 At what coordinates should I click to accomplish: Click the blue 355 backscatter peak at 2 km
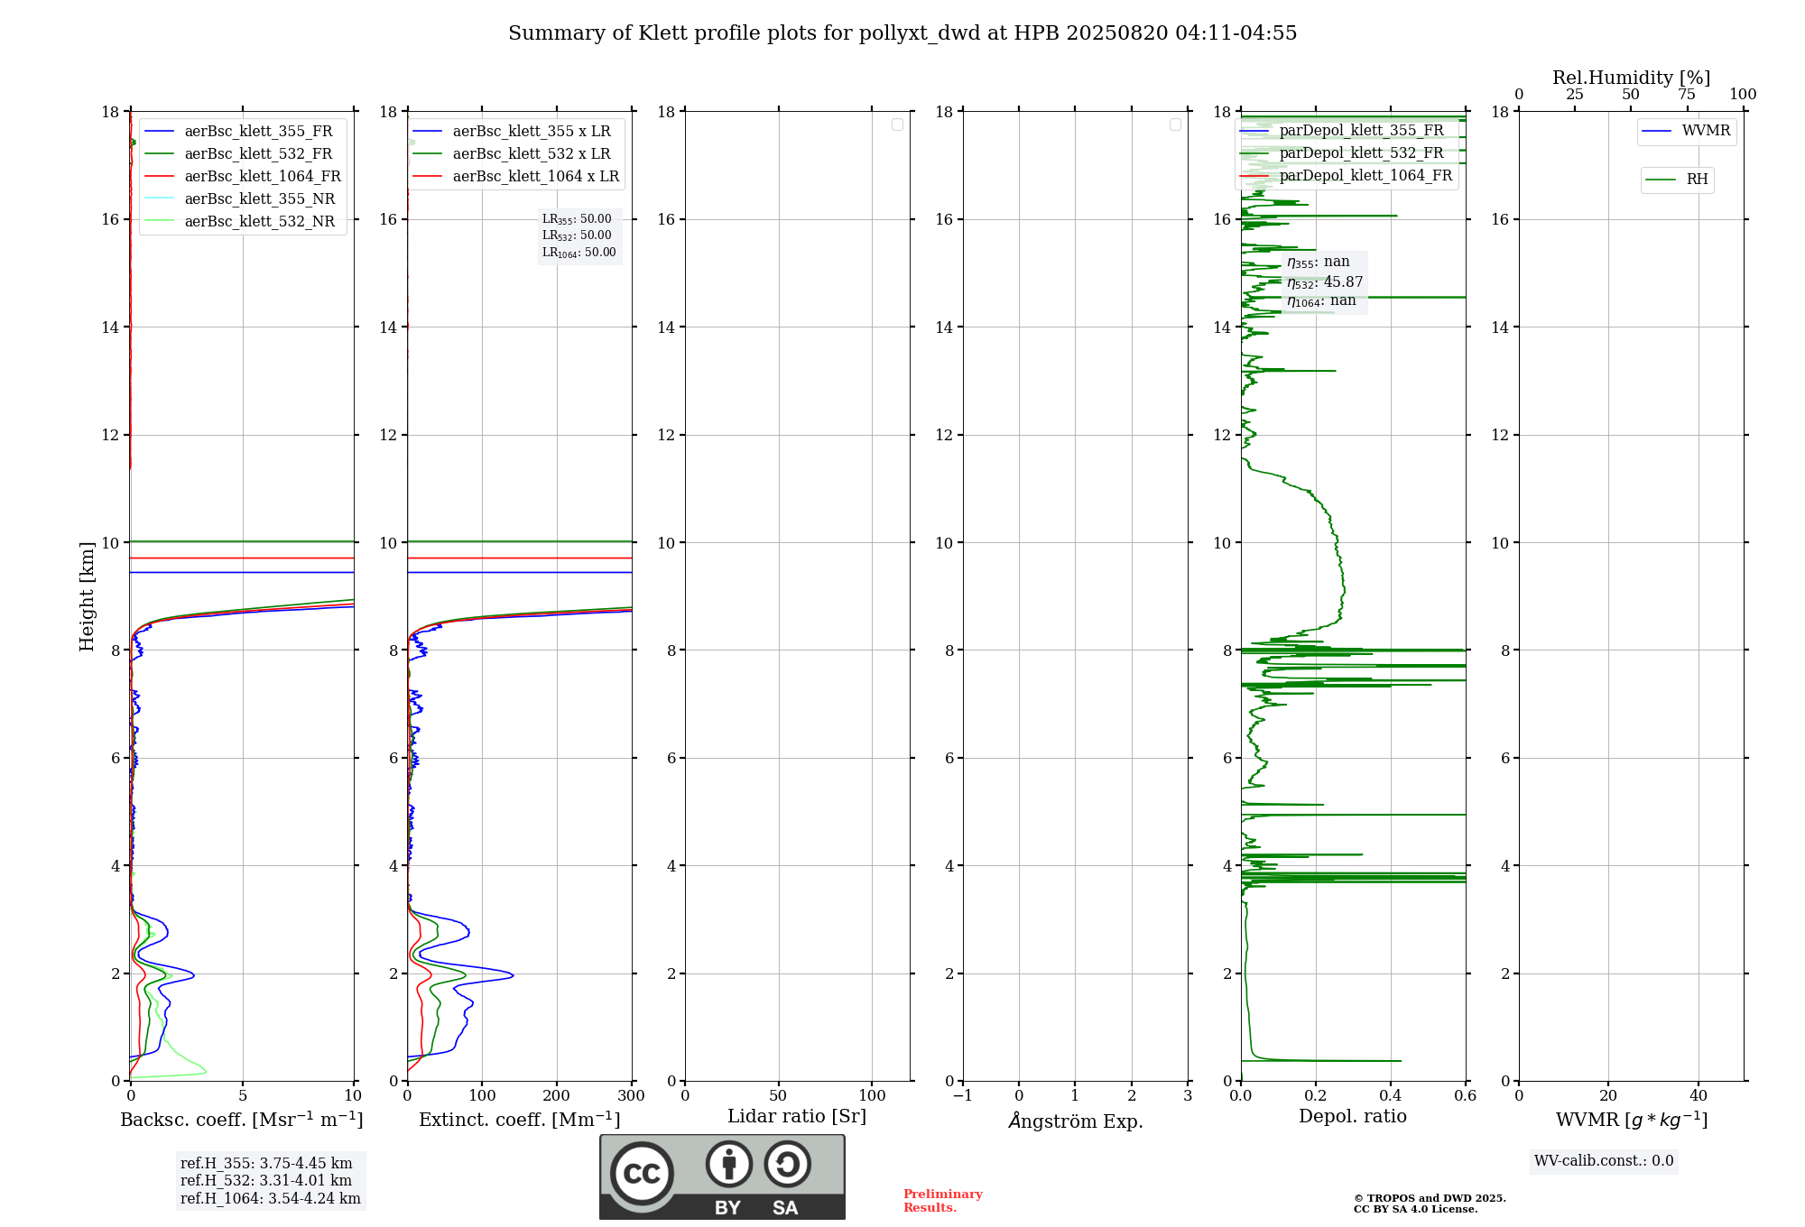(192, 975)
